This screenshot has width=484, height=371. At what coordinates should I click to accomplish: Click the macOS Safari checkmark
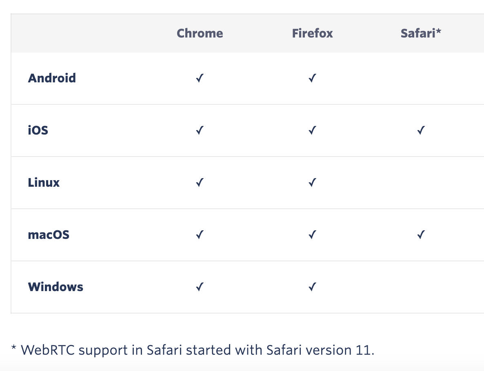pos(421,235)
